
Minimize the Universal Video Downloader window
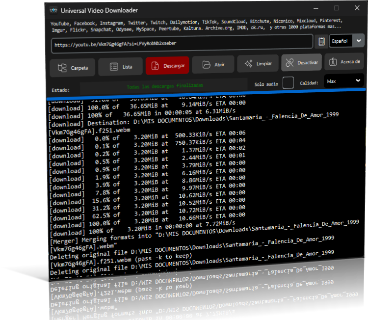click(x=316, y=8)
